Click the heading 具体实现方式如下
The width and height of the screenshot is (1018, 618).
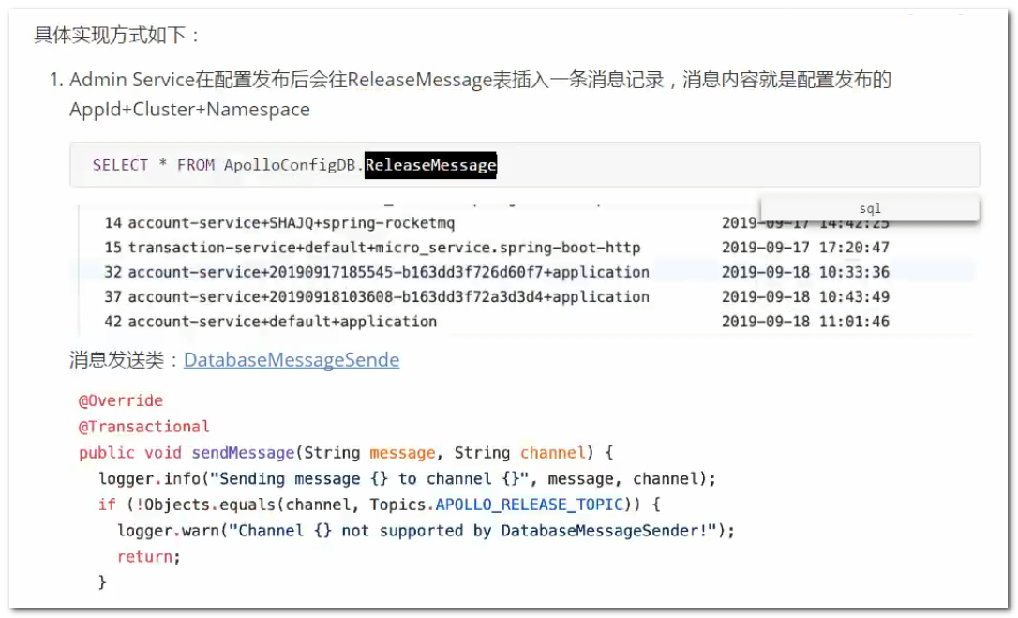coord(117,35)
